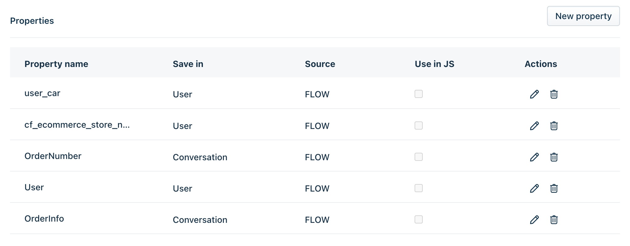Select the OrderInfo row name
The height and width of the screenshot is (246, 630).
(44, 218)
